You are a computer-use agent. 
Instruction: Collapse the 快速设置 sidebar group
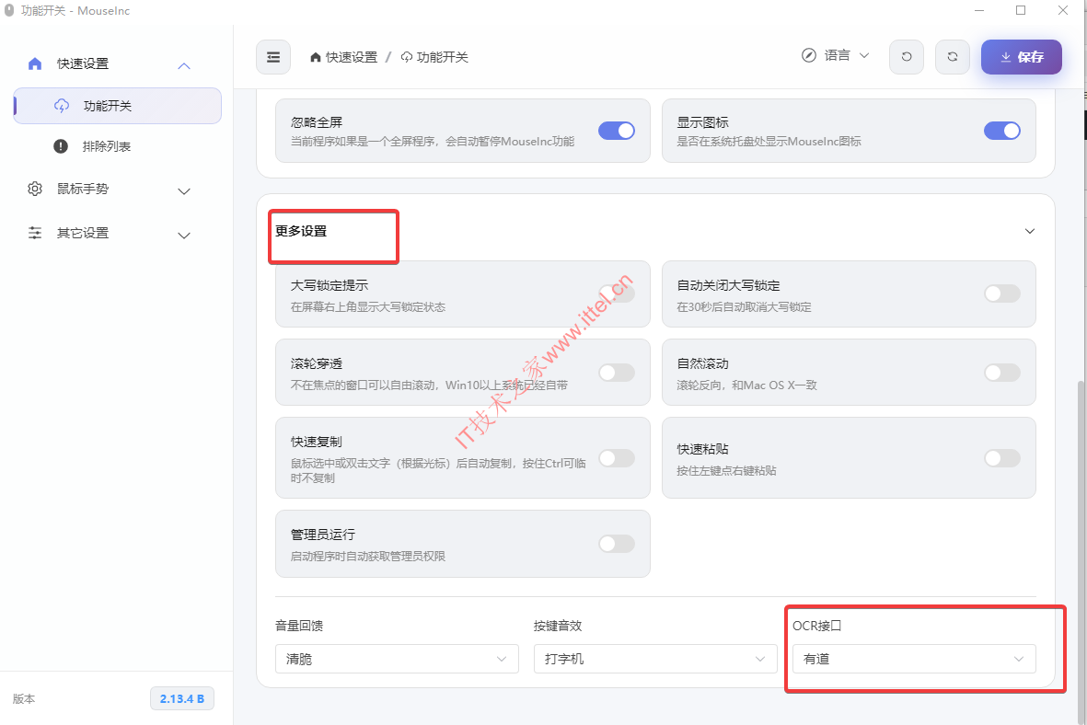(x=184, y=66)
